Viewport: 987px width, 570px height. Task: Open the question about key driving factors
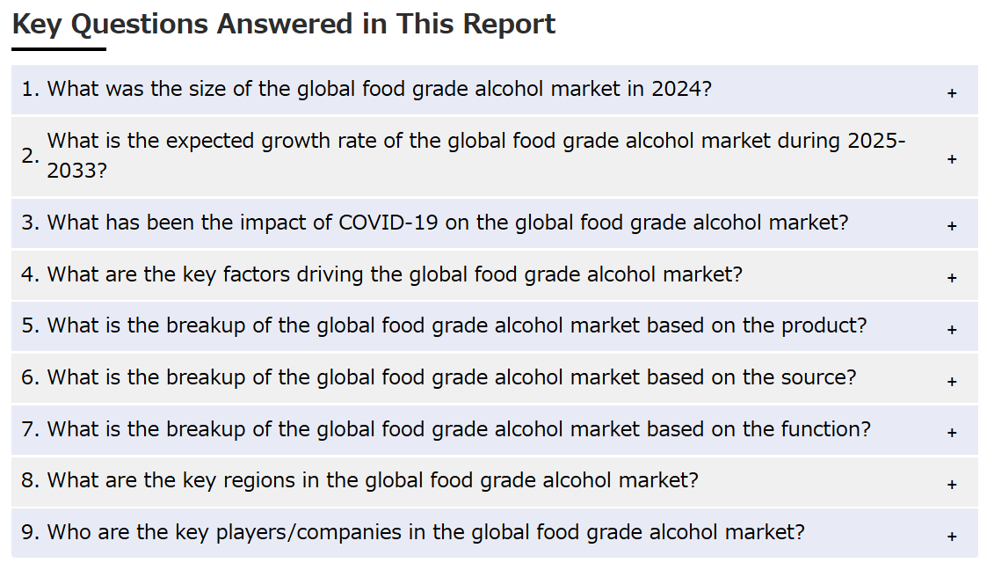[495, 275]
